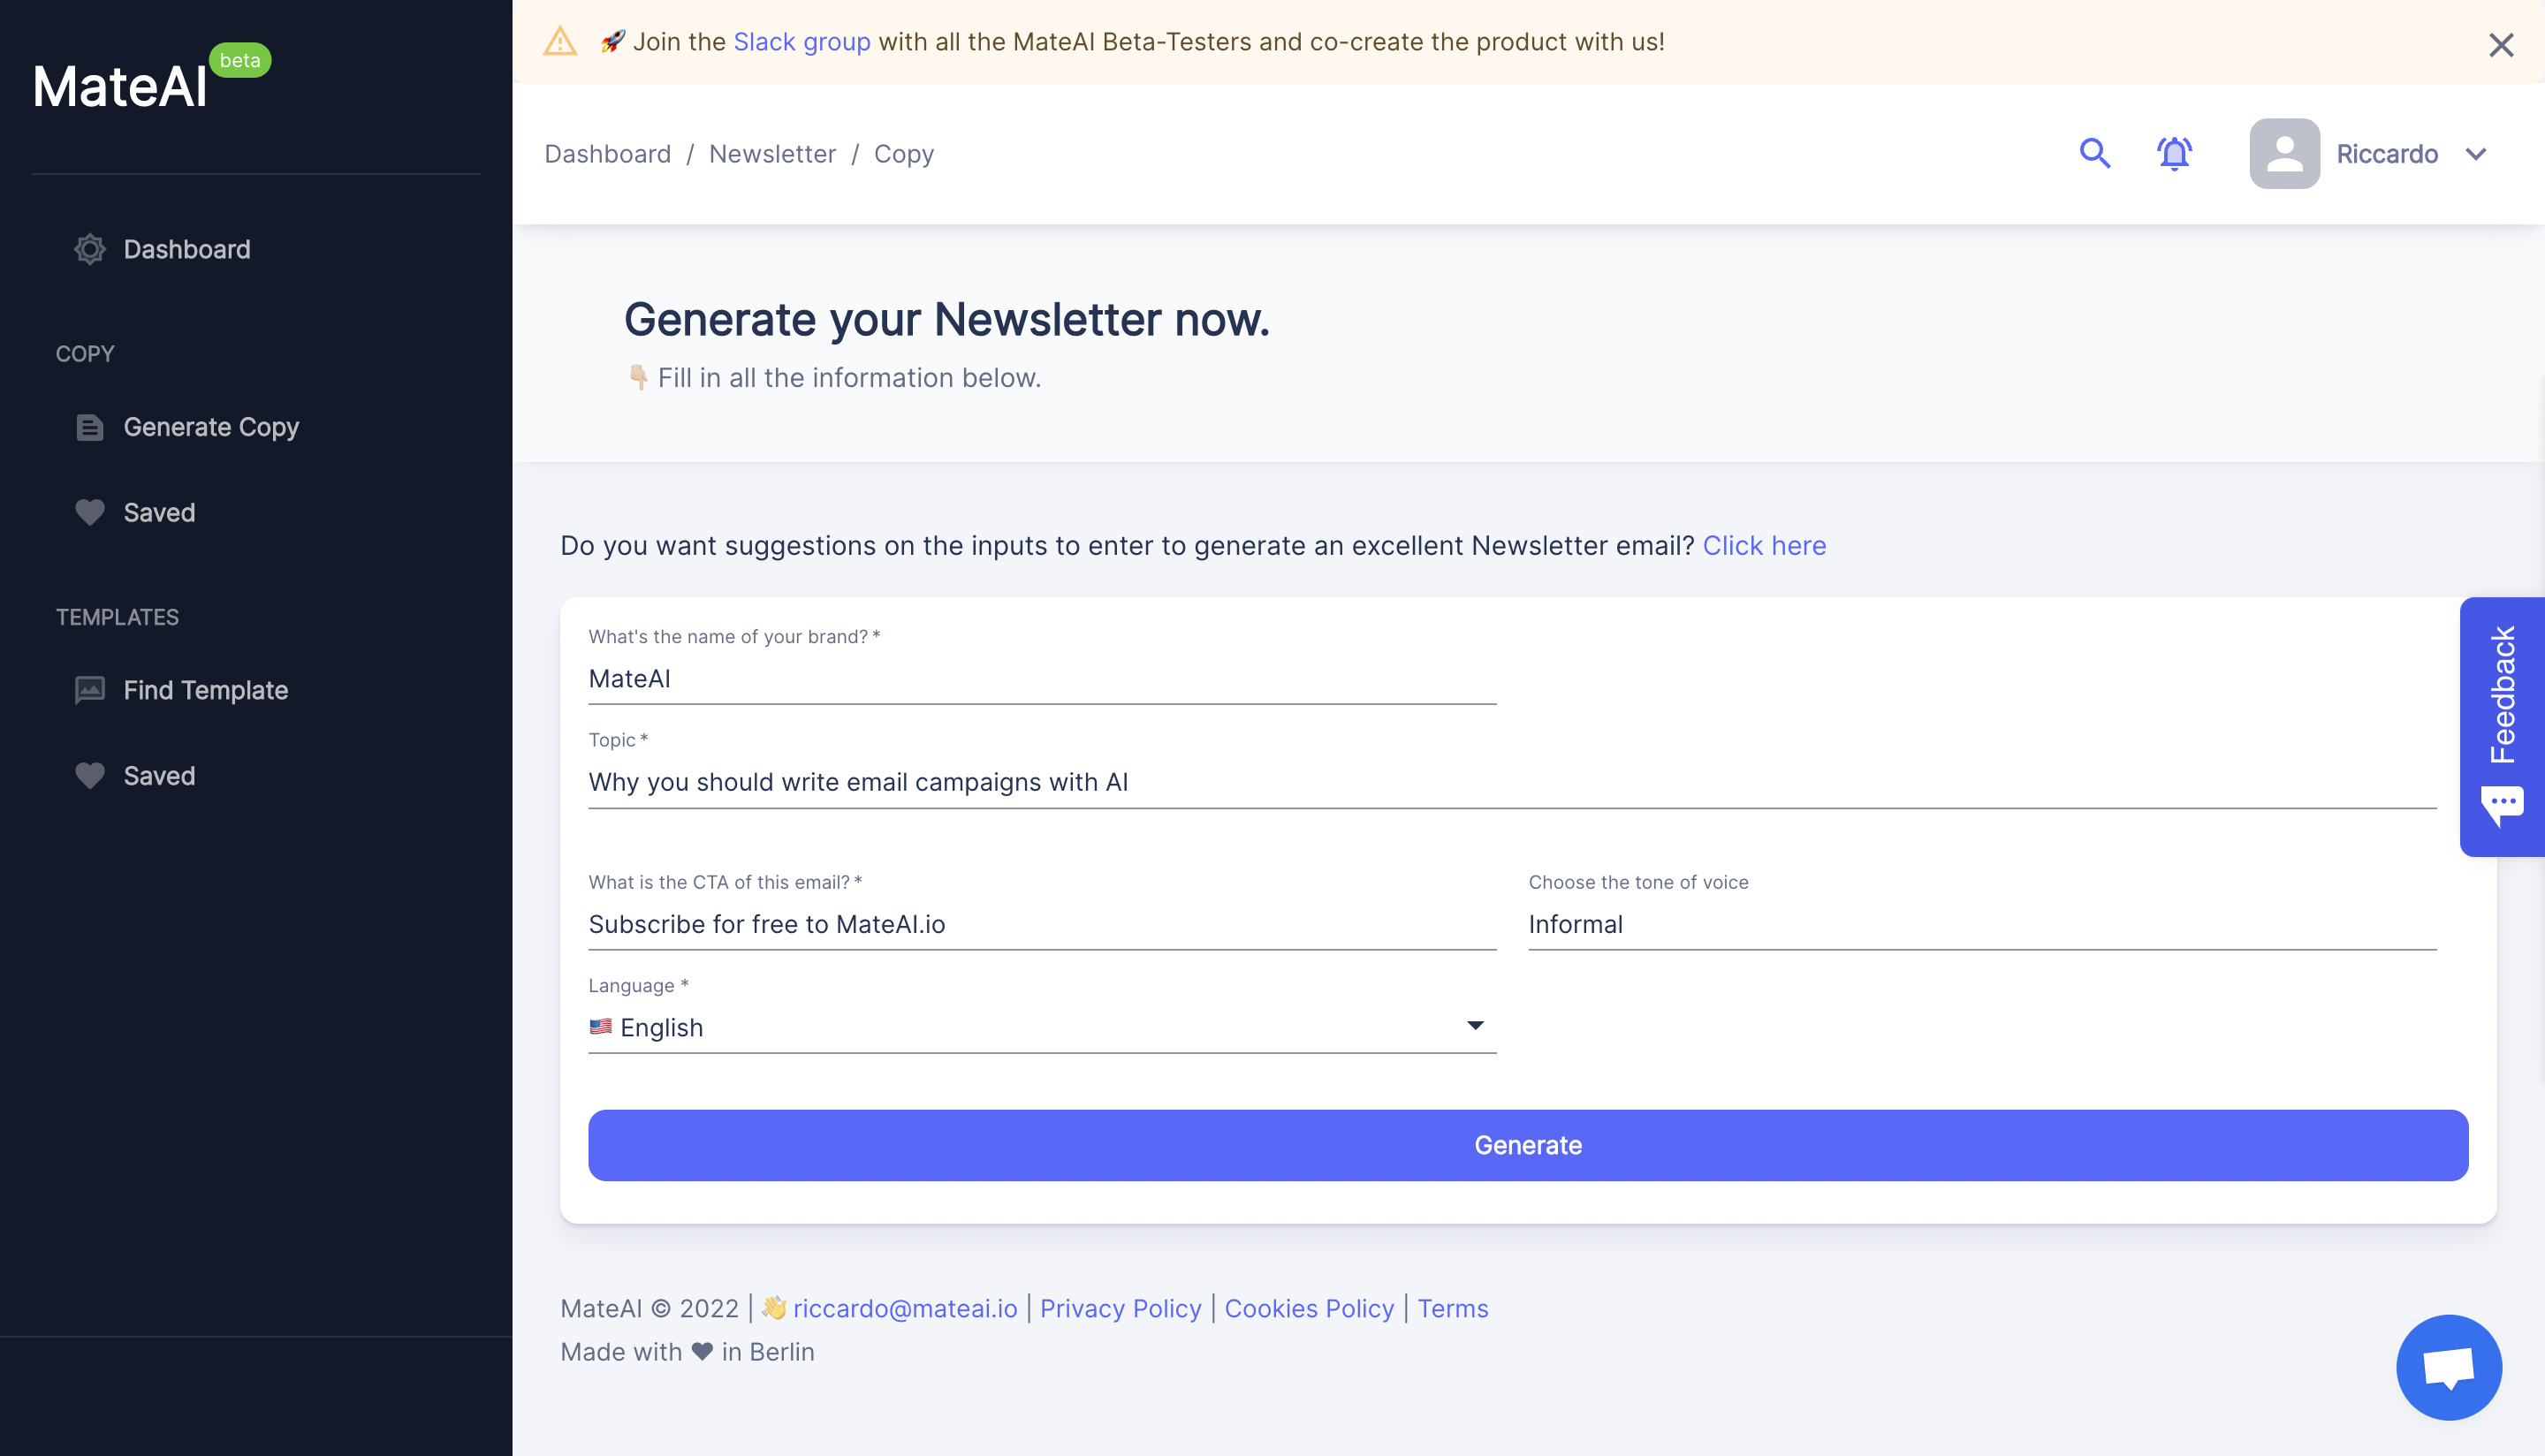This screenshot has height=1456, width=2545.
Task: Open the search magnifier icon
Action: [x=2094, y=153]
